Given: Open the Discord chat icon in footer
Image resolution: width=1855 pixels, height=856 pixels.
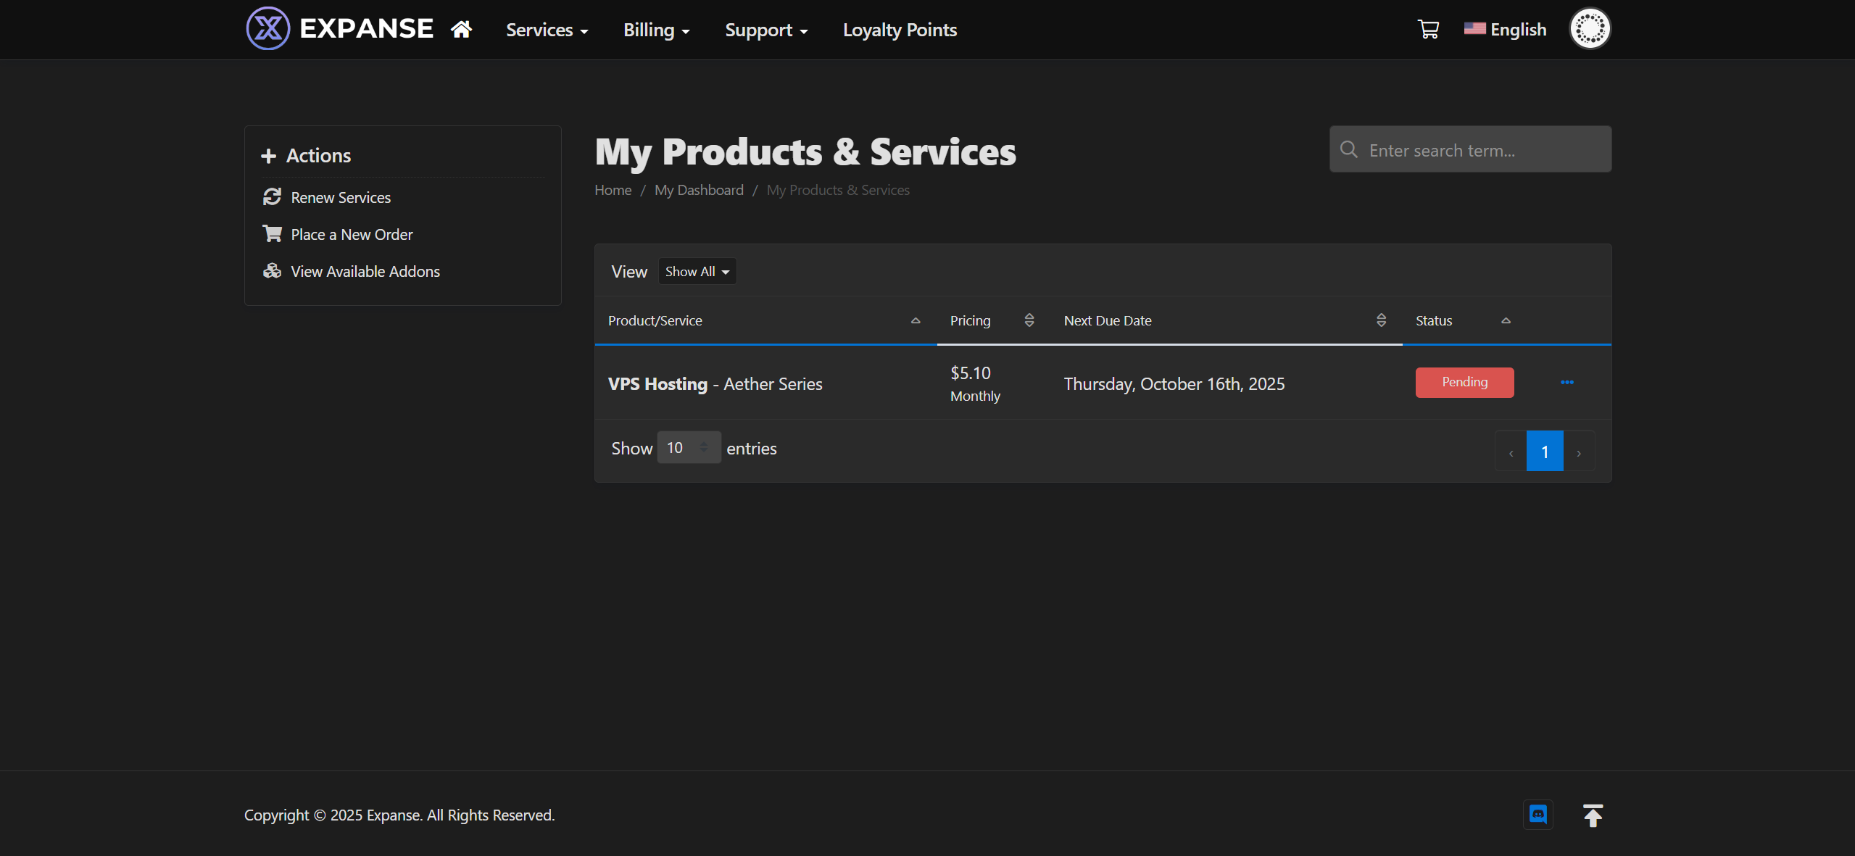Looking at the screenshot, I should (1537, 815).
